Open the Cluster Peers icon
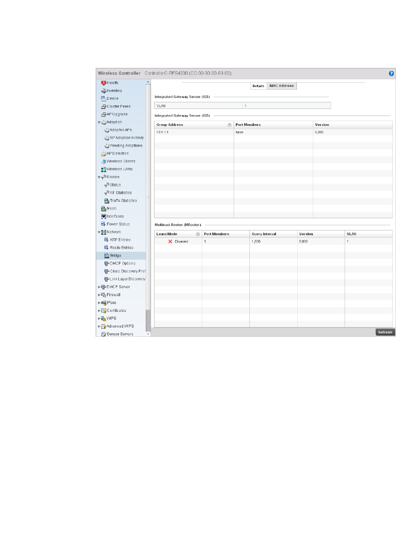396x541 pixels. click(x=104, y=106)
